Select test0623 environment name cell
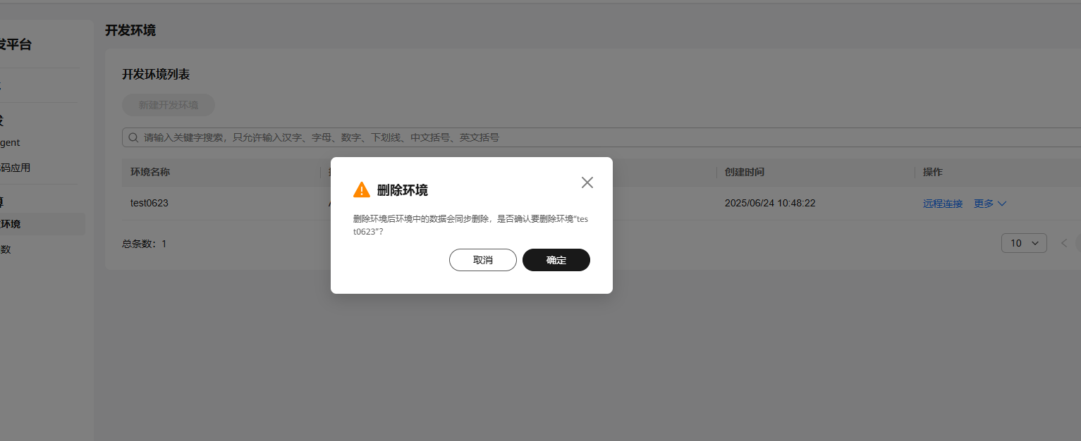The width and height of the screenshot is (1081, 441). click(149, 203)
